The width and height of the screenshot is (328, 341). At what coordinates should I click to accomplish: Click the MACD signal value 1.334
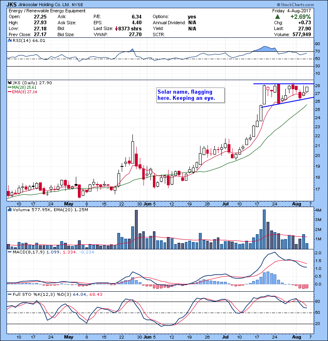point(69,252)
